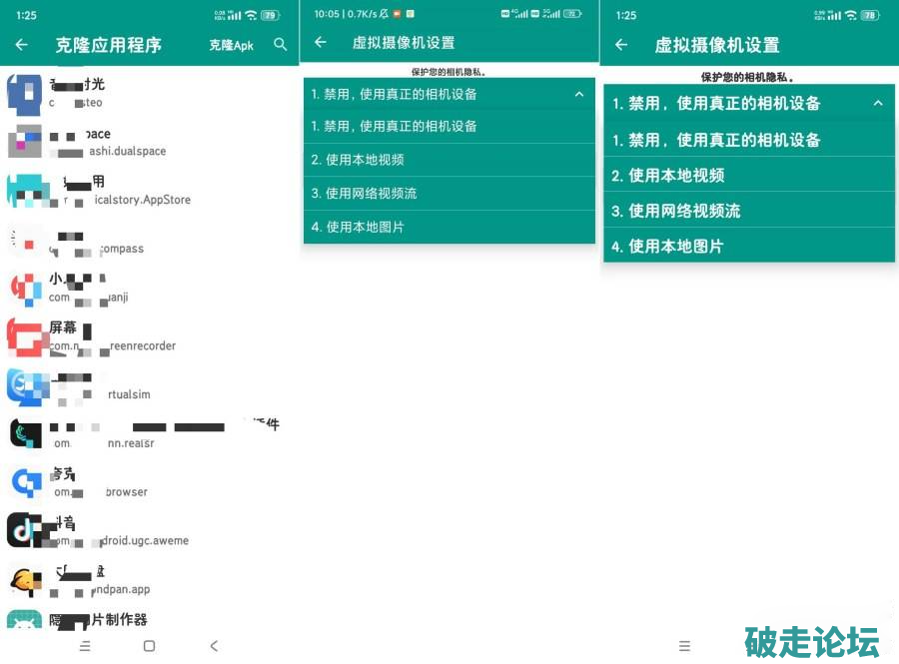This screenshot has width=899, height=664.
Task: Choose 使用本地视频 in the right-hand camera screen
Action: coord(749,175)
